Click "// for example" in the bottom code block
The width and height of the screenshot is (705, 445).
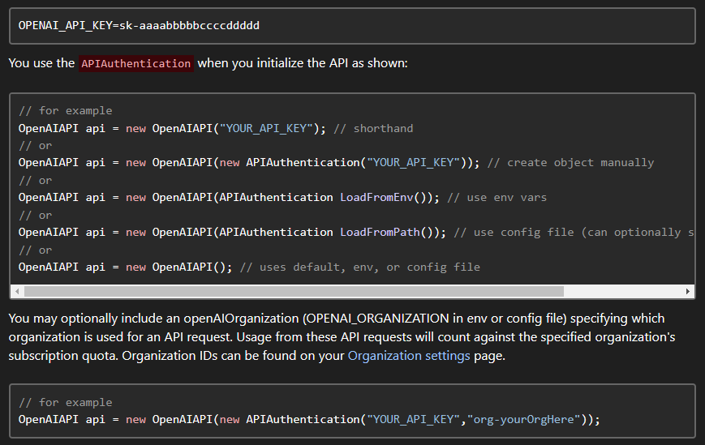(x=65, y=402)
